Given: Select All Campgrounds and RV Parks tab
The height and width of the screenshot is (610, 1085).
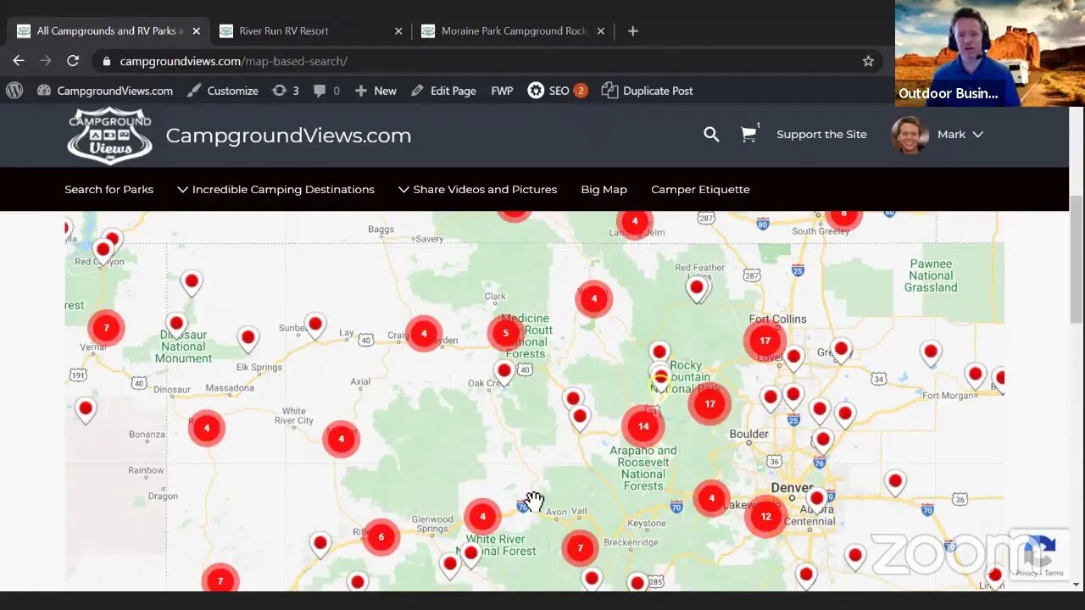Looking at the screenshot, I should pyautogui.click(x=108, y=30).
